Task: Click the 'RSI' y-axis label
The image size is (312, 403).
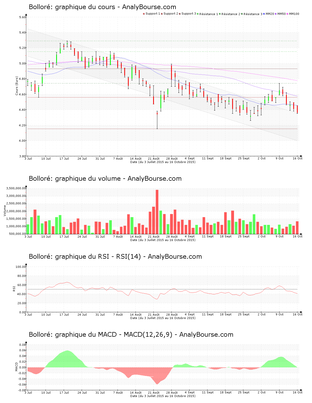Action: [x=14, y=288]
